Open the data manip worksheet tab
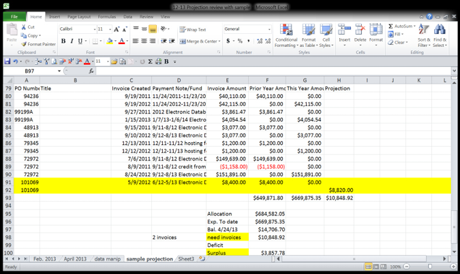Viewport: 460px width, 274px height. (x=108, y=259)
